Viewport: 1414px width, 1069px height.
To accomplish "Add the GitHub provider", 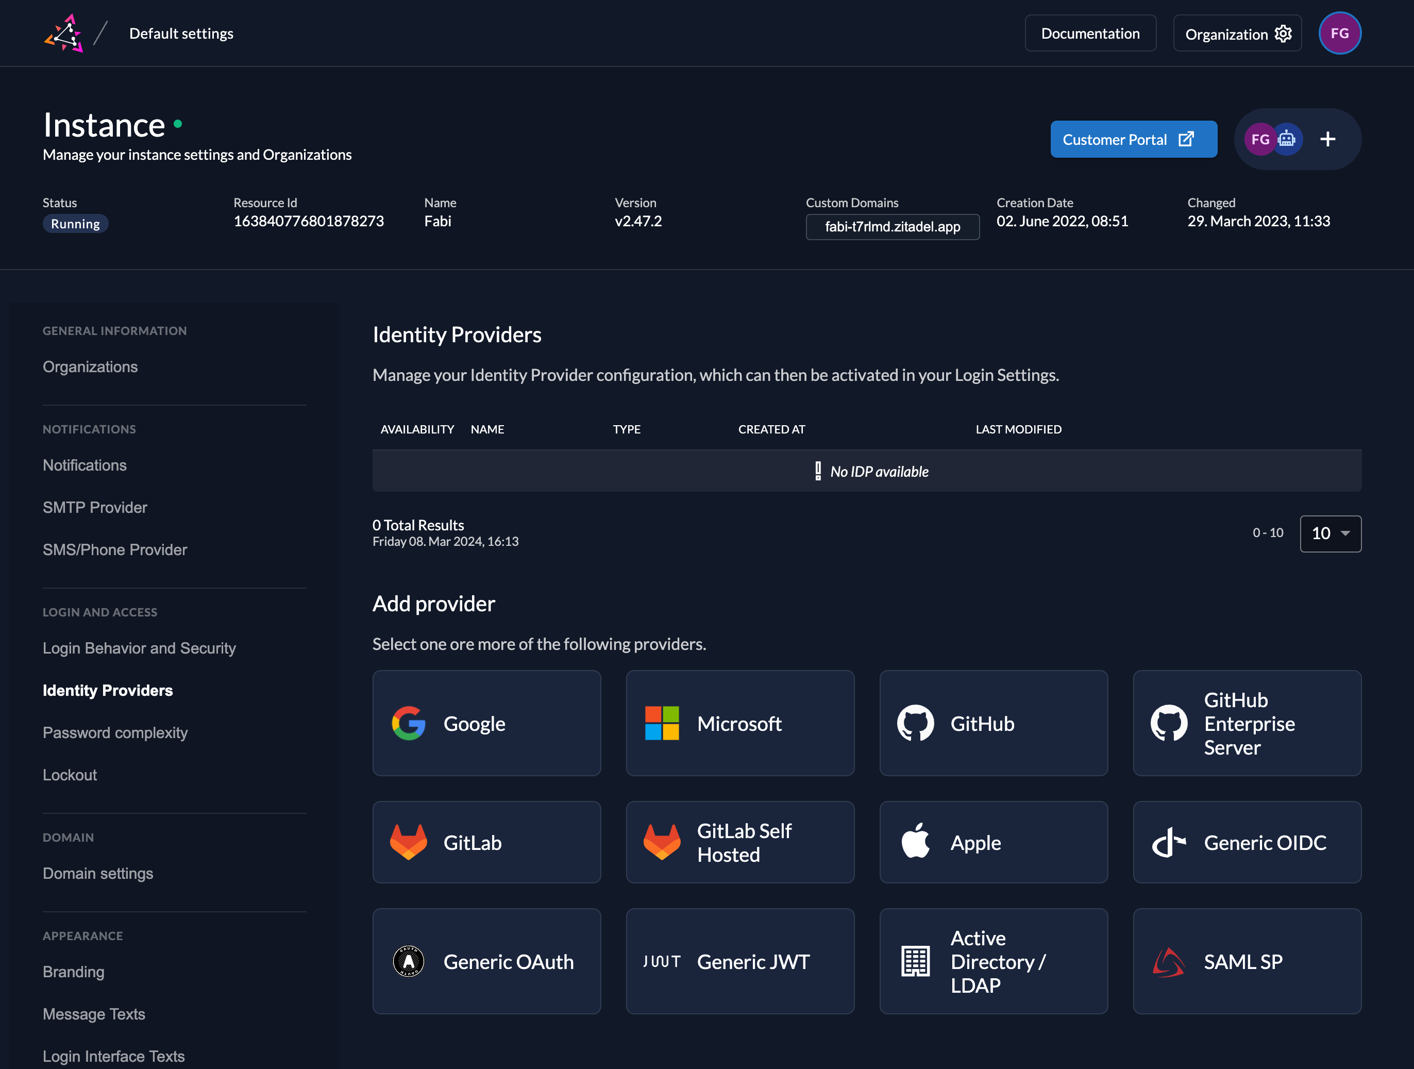I will 993,723.
